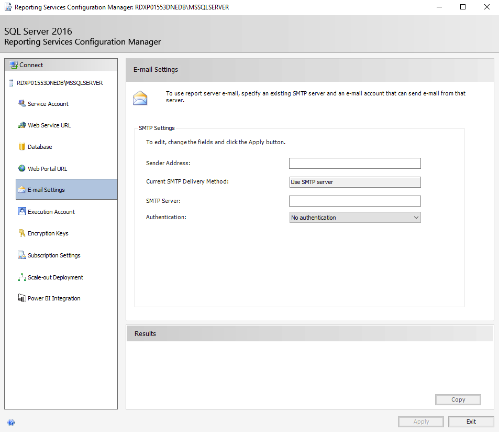Viewport: 499px width, 432px height.
Task: Open the Web Portal URL page
Action: (48, 169)
